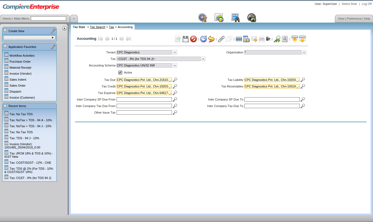Switch to grid view with the table icon

coord(239,39)
